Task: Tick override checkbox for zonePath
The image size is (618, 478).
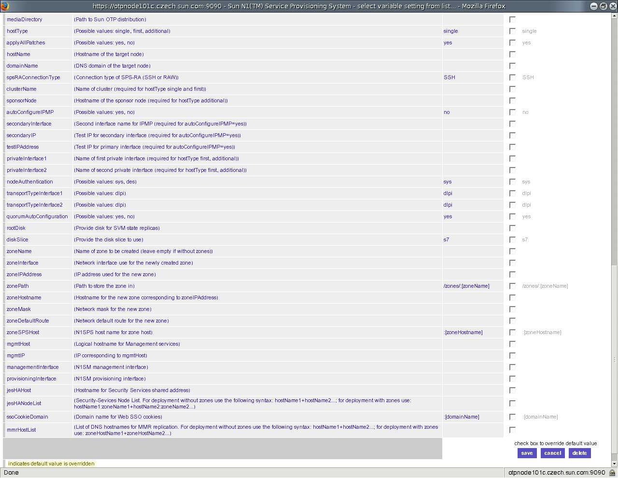Action: 512,286
